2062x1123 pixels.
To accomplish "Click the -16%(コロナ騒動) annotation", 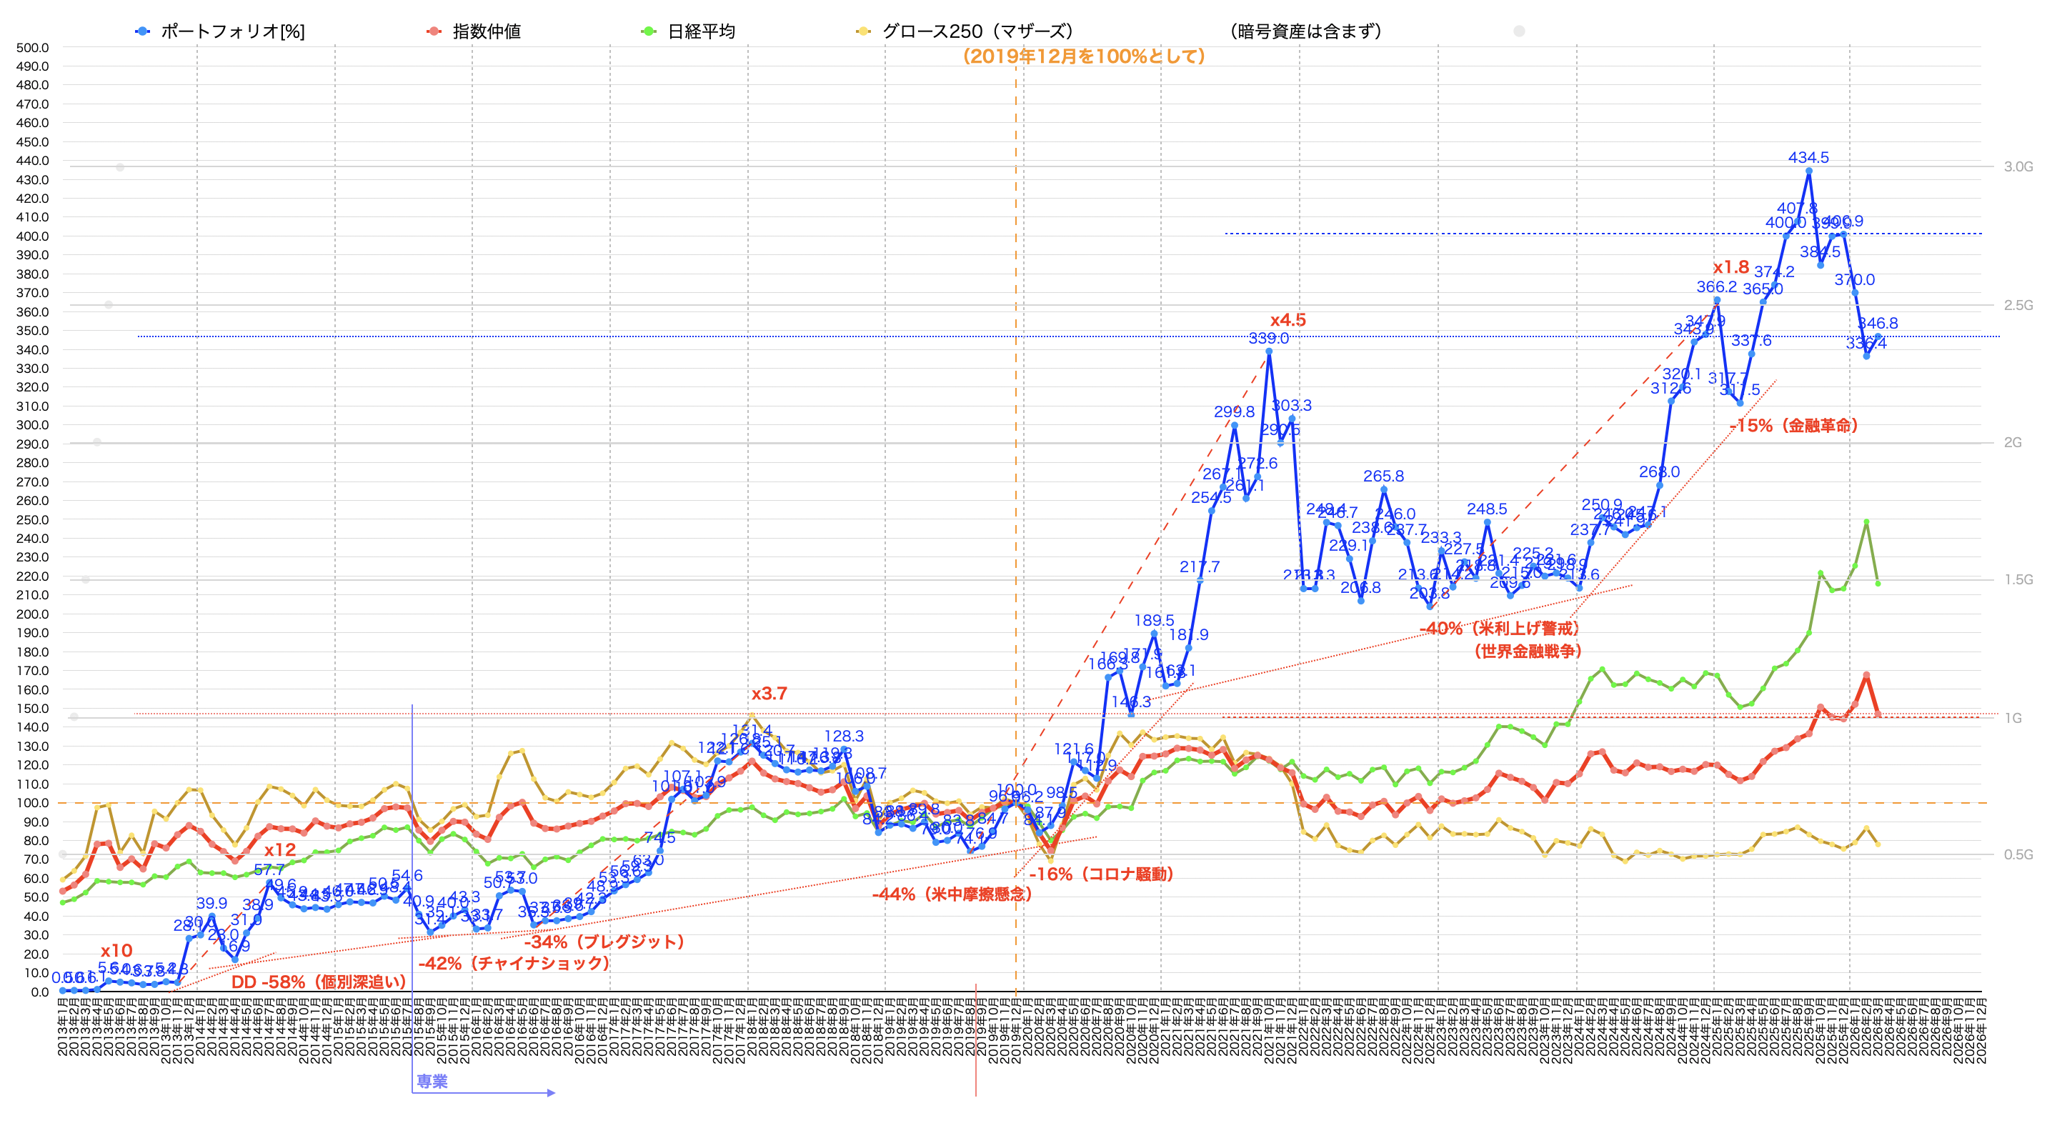I will point(1102,874).
